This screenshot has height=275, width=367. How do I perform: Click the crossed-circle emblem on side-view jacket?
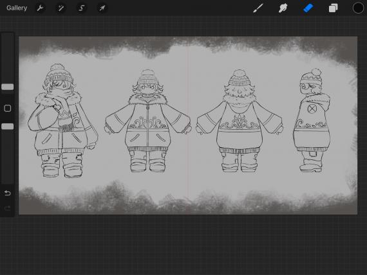312,109
